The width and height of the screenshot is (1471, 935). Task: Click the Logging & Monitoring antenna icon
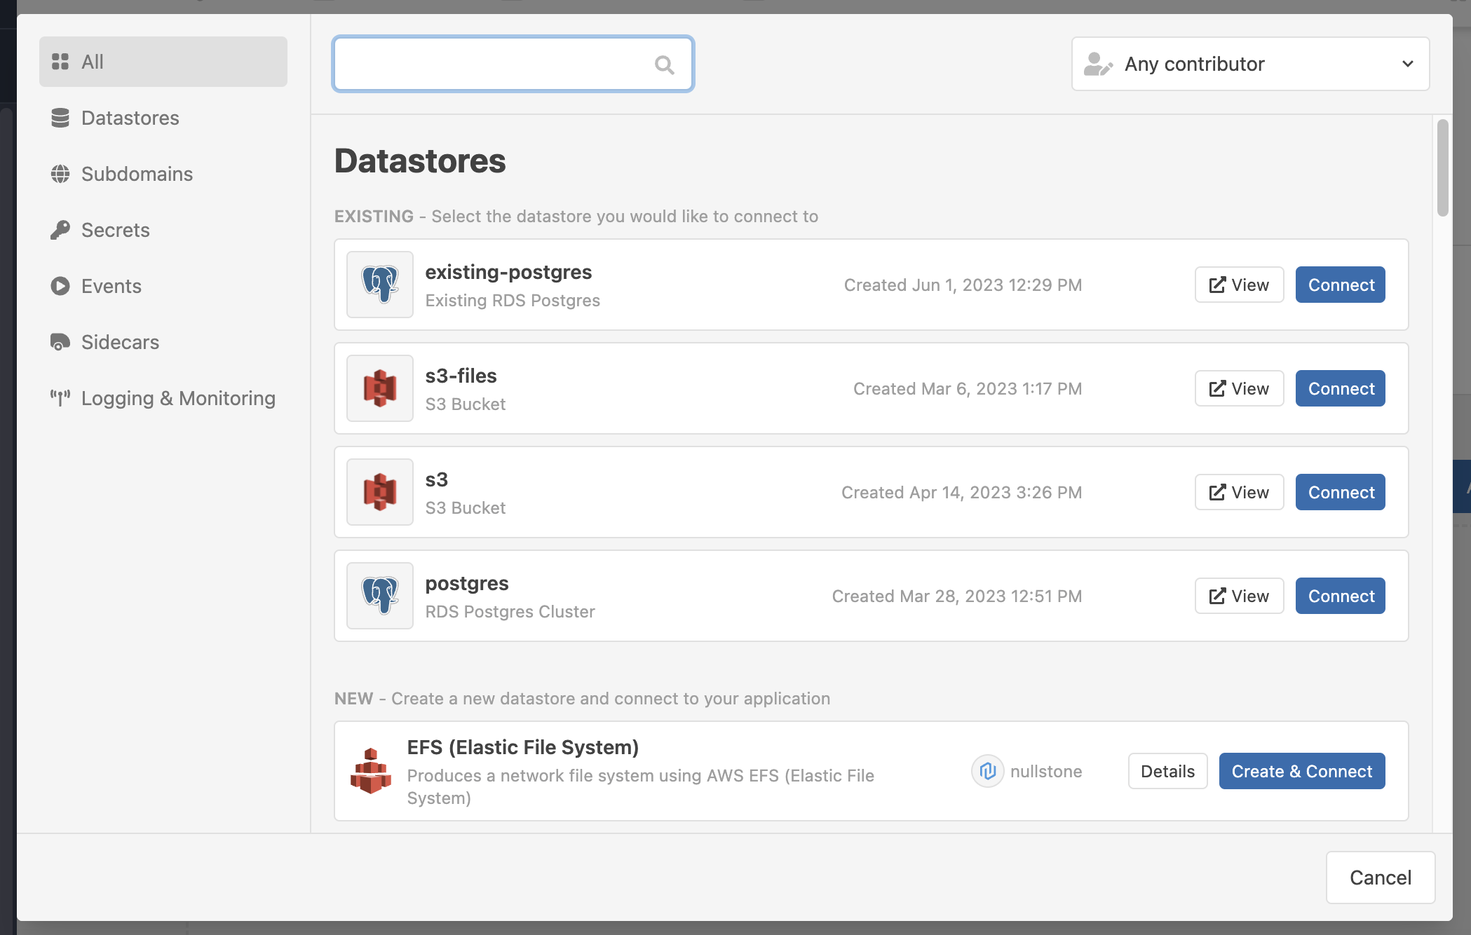pyautogui.click(x=60, y=397)
